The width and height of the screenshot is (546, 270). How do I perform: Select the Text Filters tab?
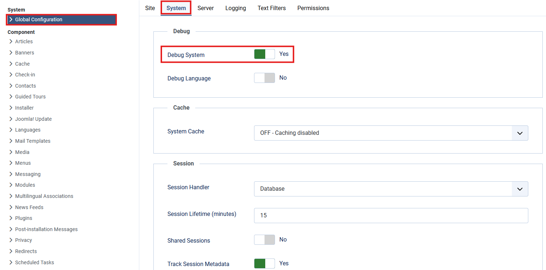[271, 8]
